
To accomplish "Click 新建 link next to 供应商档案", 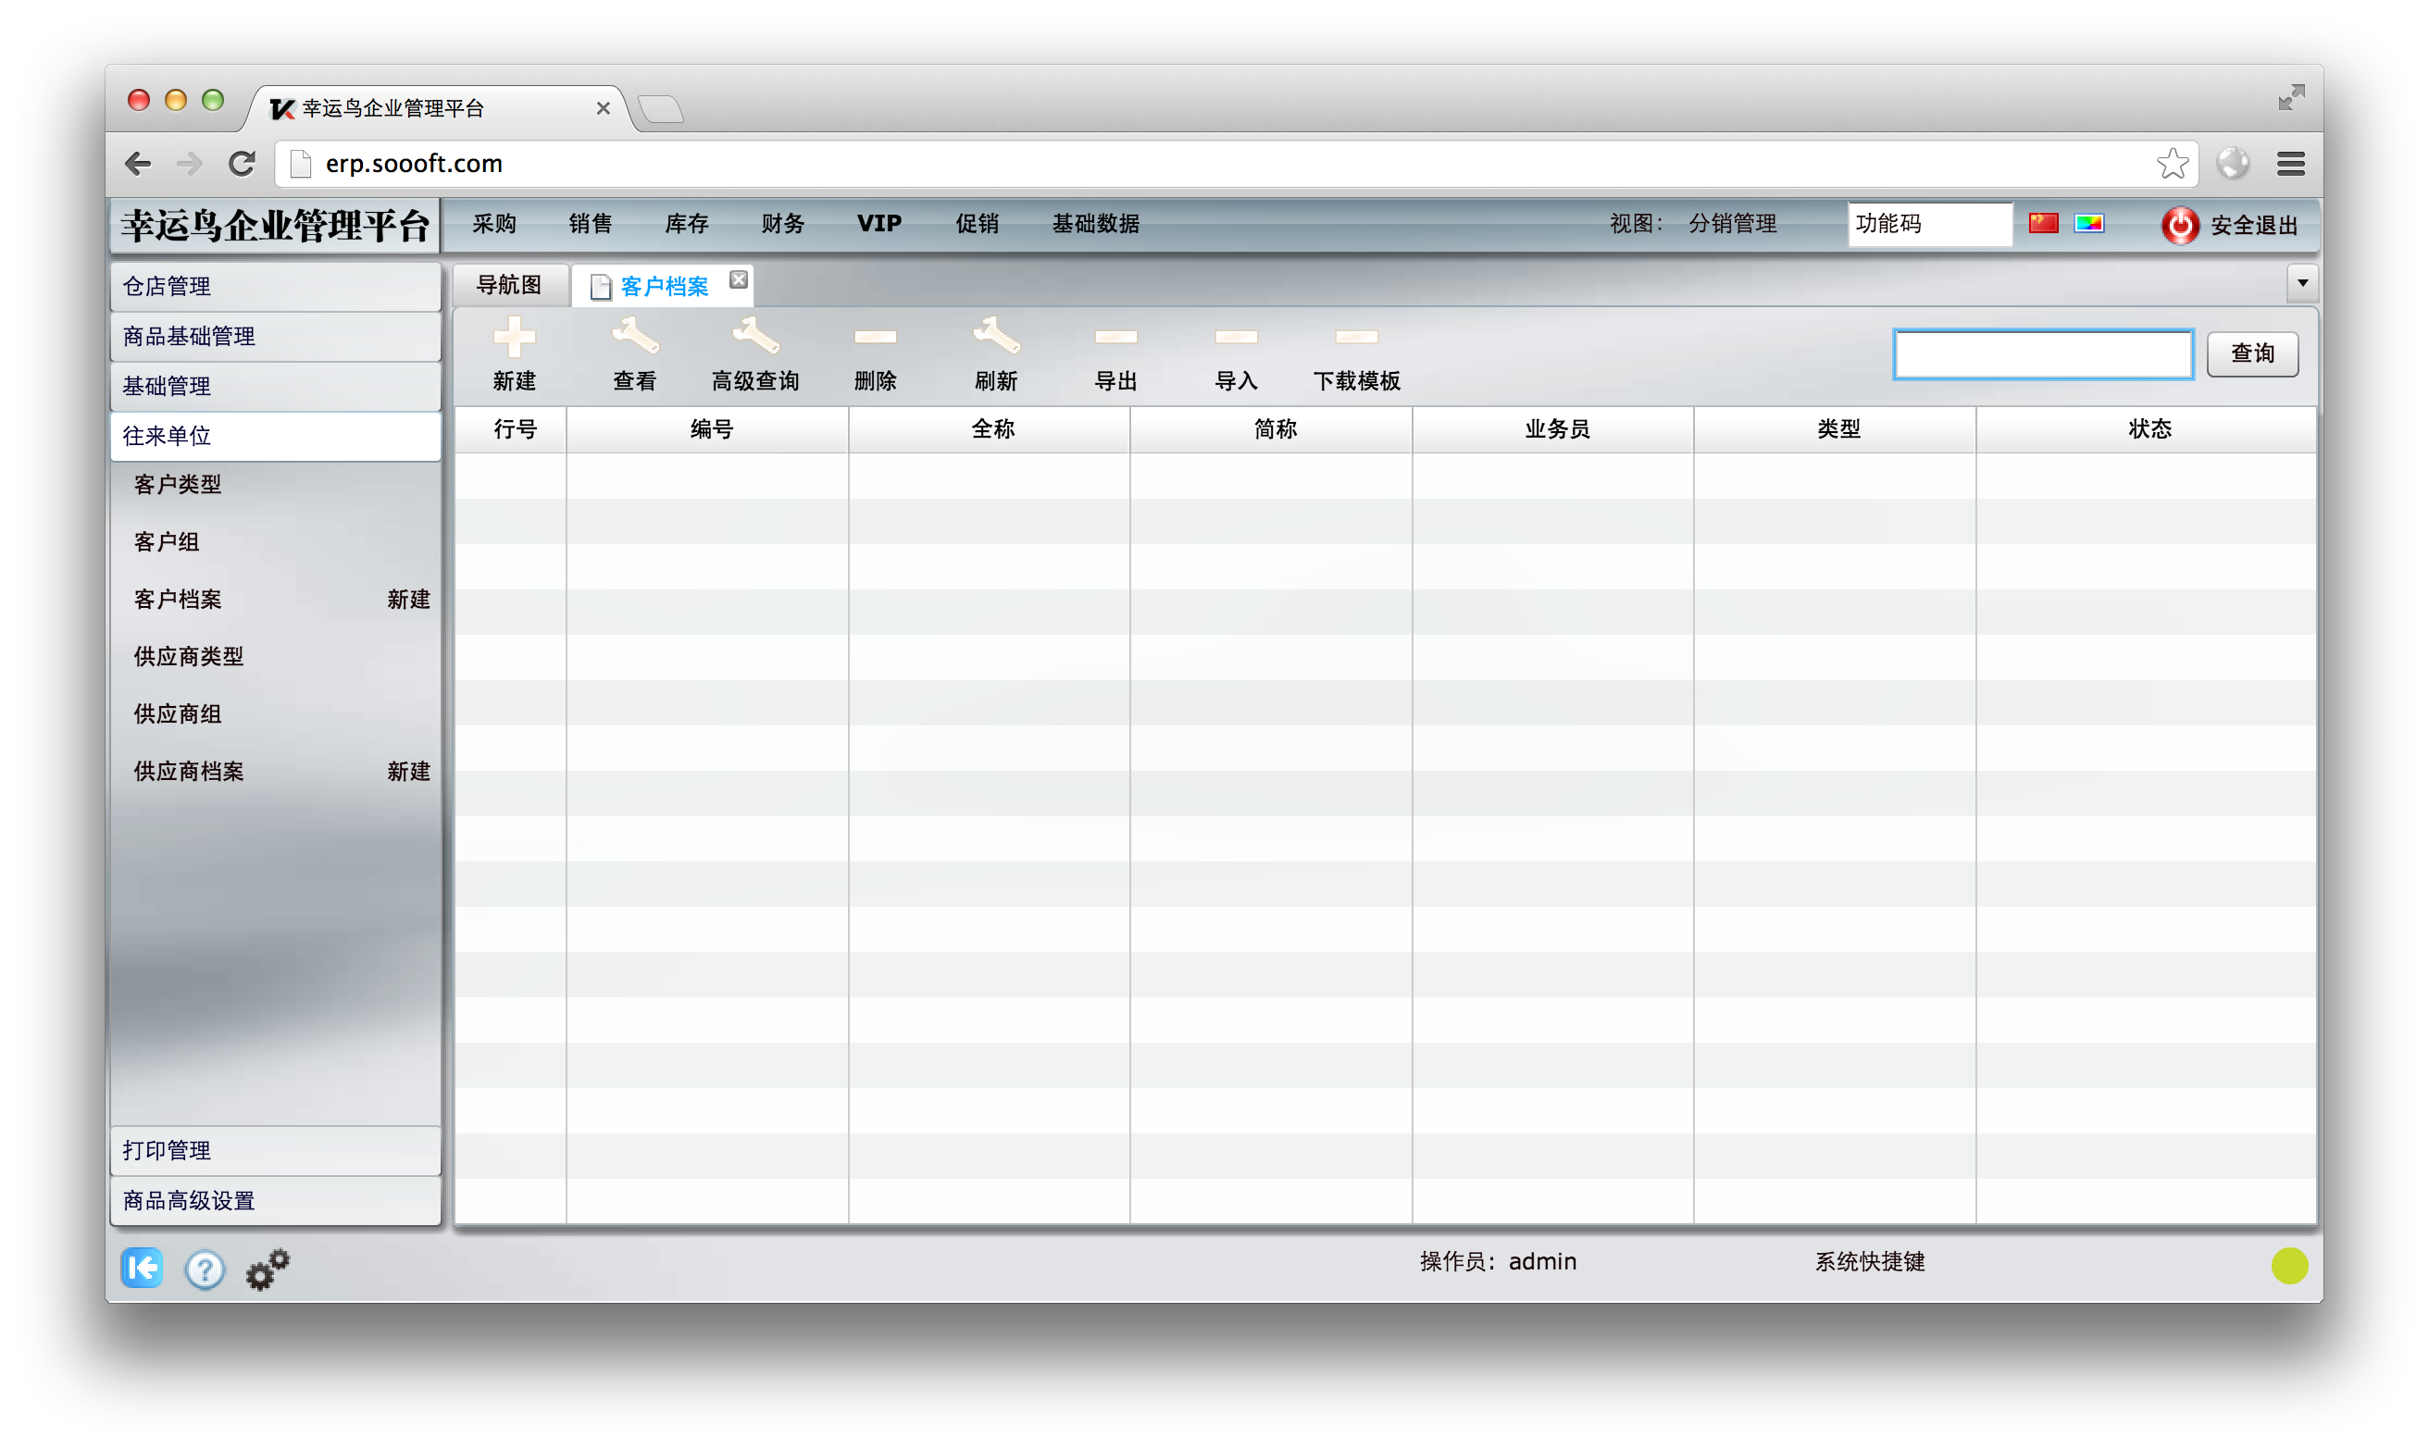I will tap(408, 772).
